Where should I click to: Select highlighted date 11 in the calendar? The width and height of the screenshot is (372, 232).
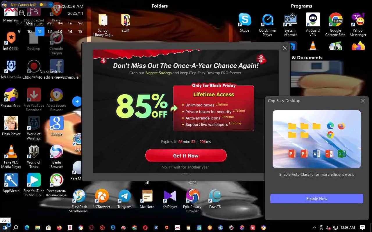40,31
